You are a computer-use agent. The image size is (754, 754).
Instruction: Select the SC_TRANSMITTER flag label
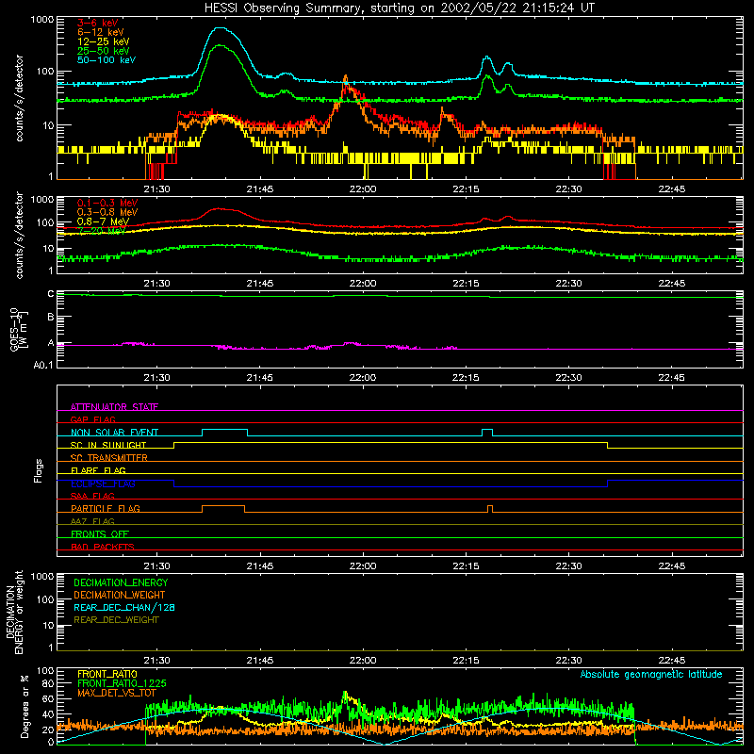[x=108, y=458]
